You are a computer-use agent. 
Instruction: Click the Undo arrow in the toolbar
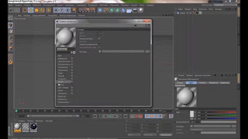pos(12,10)
